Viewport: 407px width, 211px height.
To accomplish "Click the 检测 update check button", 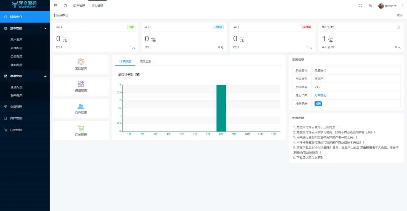I will click(x=318, y=104).
